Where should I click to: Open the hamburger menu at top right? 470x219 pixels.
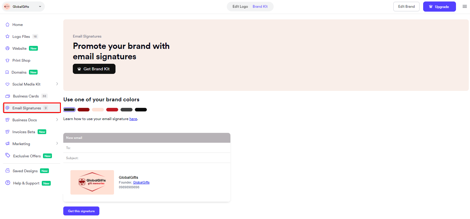pyautogui.click(x=465, y=7)
